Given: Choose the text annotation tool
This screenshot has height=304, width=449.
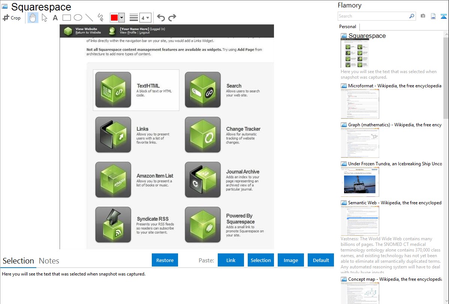Looking at the screenshot, I should (x=55, y=18).
